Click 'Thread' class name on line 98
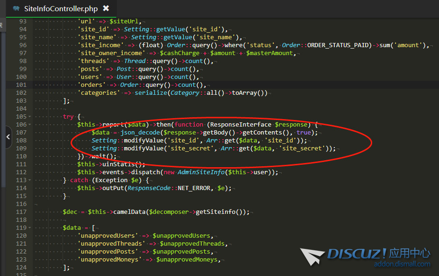This screenshot has width=439, height=276. pos(135,61)
